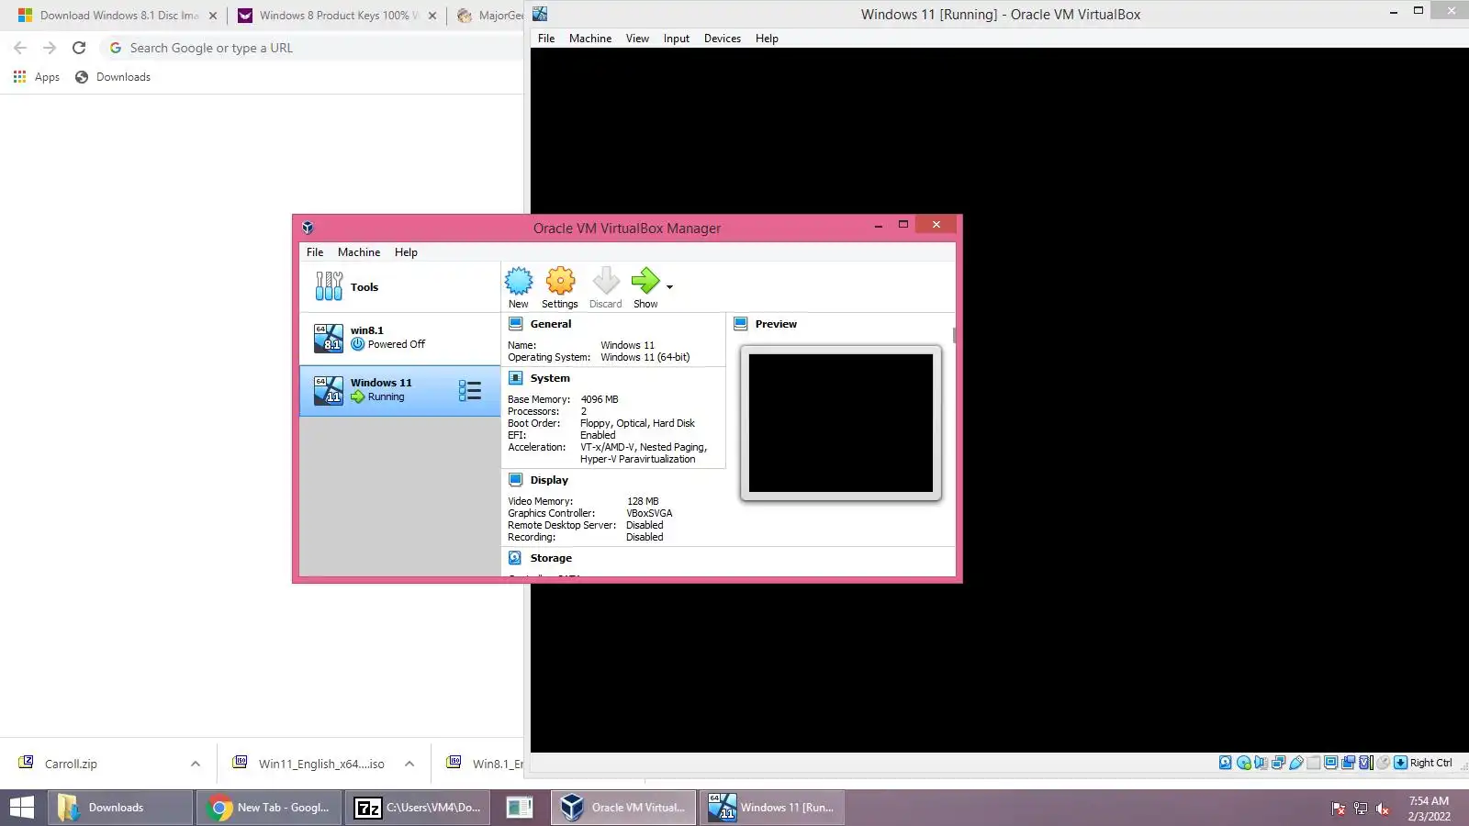
Task: Click the Chrome forward arrow
Action: click(x=50, y=48)
